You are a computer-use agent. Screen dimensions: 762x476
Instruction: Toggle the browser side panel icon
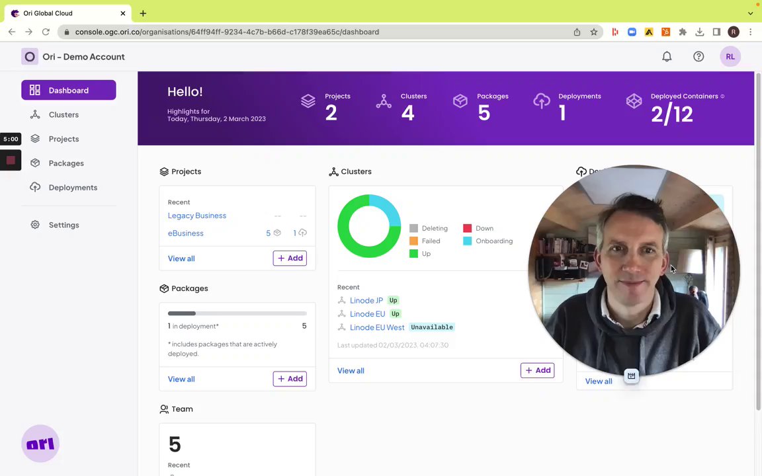(716, 32)
